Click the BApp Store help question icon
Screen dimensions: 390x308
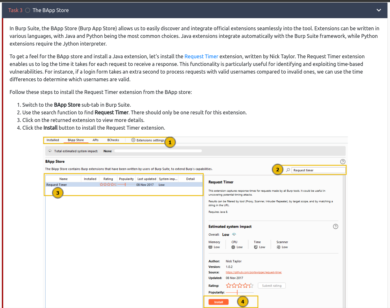click(x=343, y=161)
